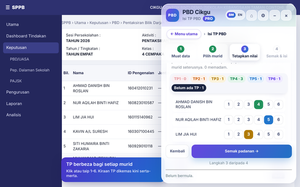Click the SPPB title logo text
The image size is (300, 187).
tap(18, 7)
